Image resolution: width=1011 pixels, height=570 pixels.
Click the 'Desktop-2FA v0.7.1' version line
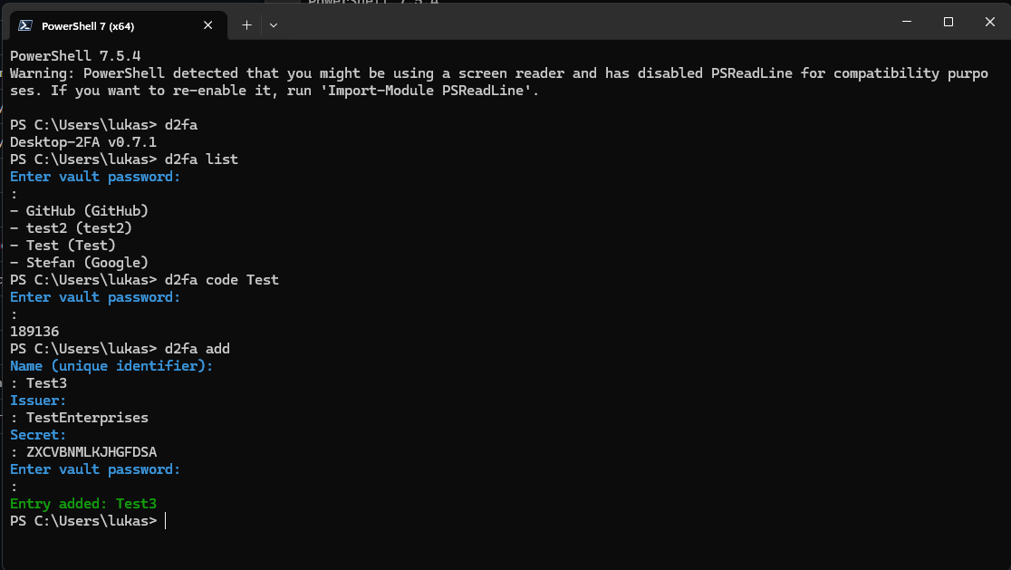click(x=82, y=141)
